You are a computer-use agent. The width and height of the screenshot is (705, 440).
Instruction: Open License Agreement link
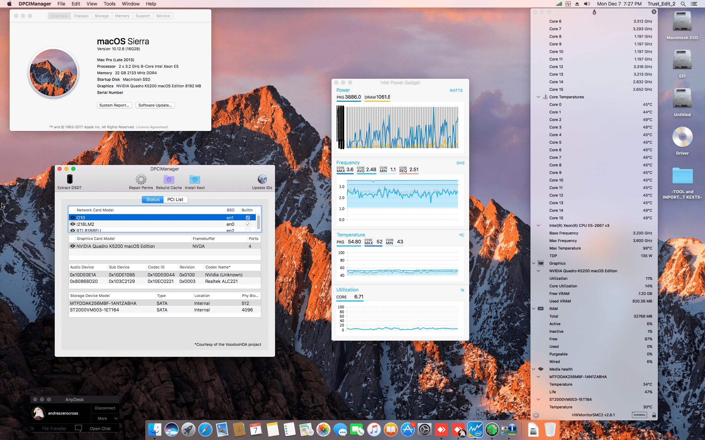click(152, 127)
